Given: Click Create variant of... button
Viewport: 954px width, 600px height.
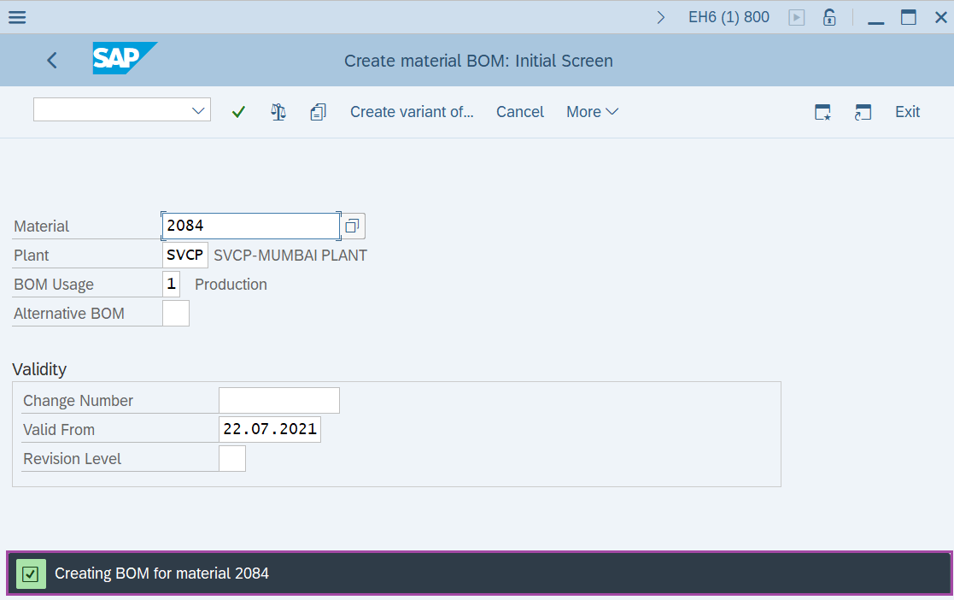Looking at the screenshot, I should click(412, 112).
